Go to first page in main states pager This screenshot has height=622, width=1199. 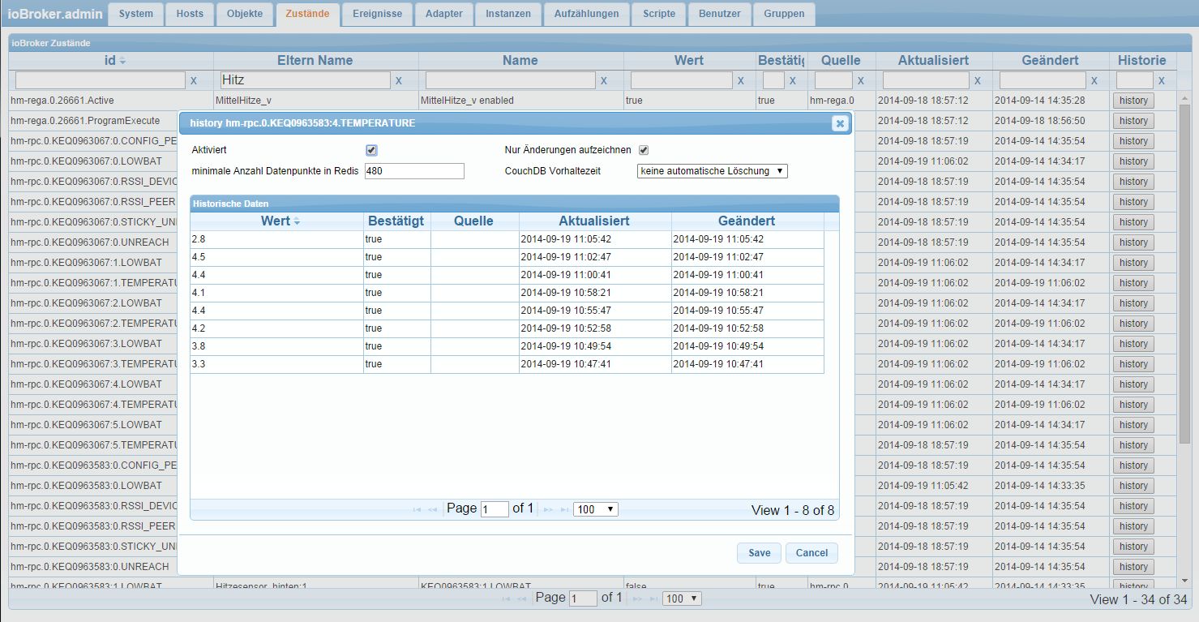coord(506,598)
